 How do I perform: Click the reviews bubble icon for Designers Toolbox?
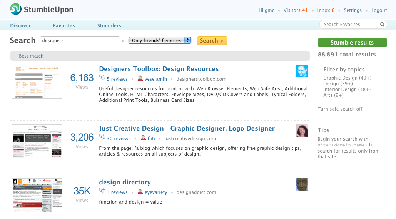pyautogui.click(x=102, y=78)
